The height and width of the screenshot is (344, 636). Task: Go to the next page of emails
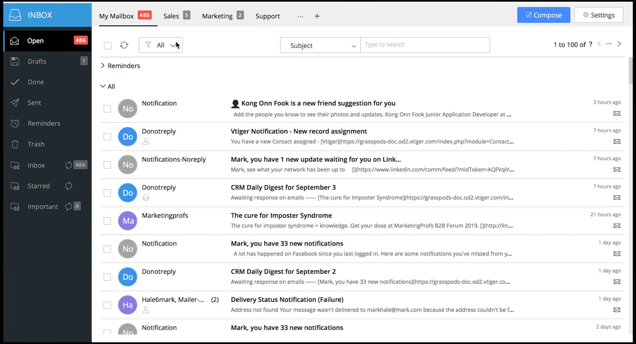click(x=619, y=44)
